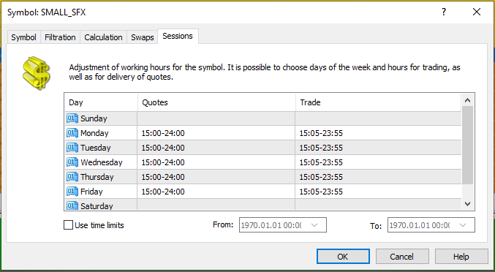Screen dimensions: 495x272
Task: Open the To date dropdown
Action: click(x=463, y=225)
